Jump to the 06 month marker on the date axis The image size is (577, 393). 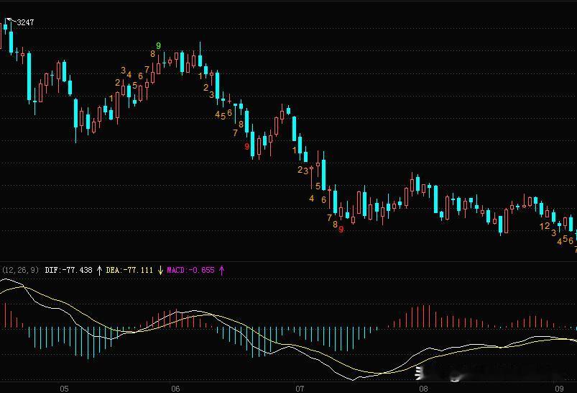coord(175,388)
